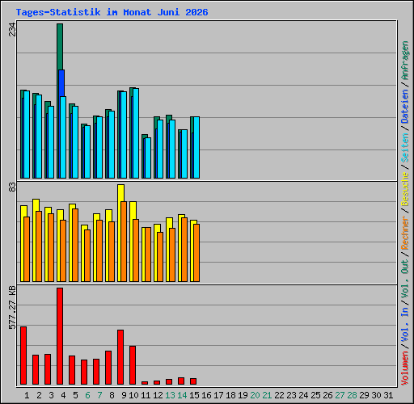Screen dimensions: 414x404
Task: Click the small red Volumen bar for day 11
Action: (145, 383)
